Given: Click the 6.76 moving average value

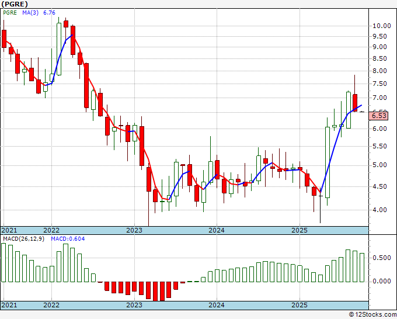Looking at the screenshot, I should [x=49, y=13].
